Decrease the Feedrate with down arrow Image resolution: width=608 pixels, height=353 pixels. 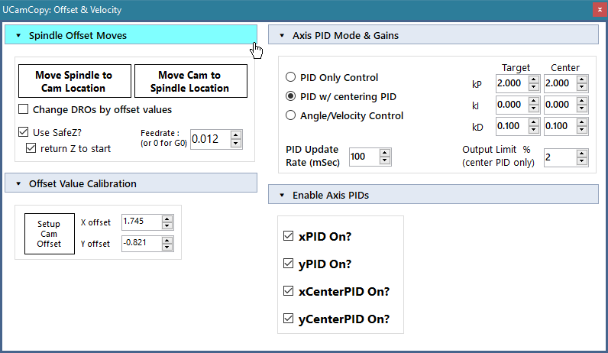pos(236,144)
